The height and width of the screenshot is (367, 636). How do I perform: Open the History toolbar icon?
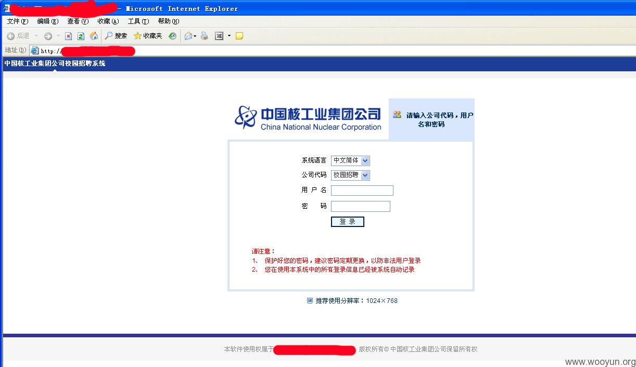click(x=172, y=36)
